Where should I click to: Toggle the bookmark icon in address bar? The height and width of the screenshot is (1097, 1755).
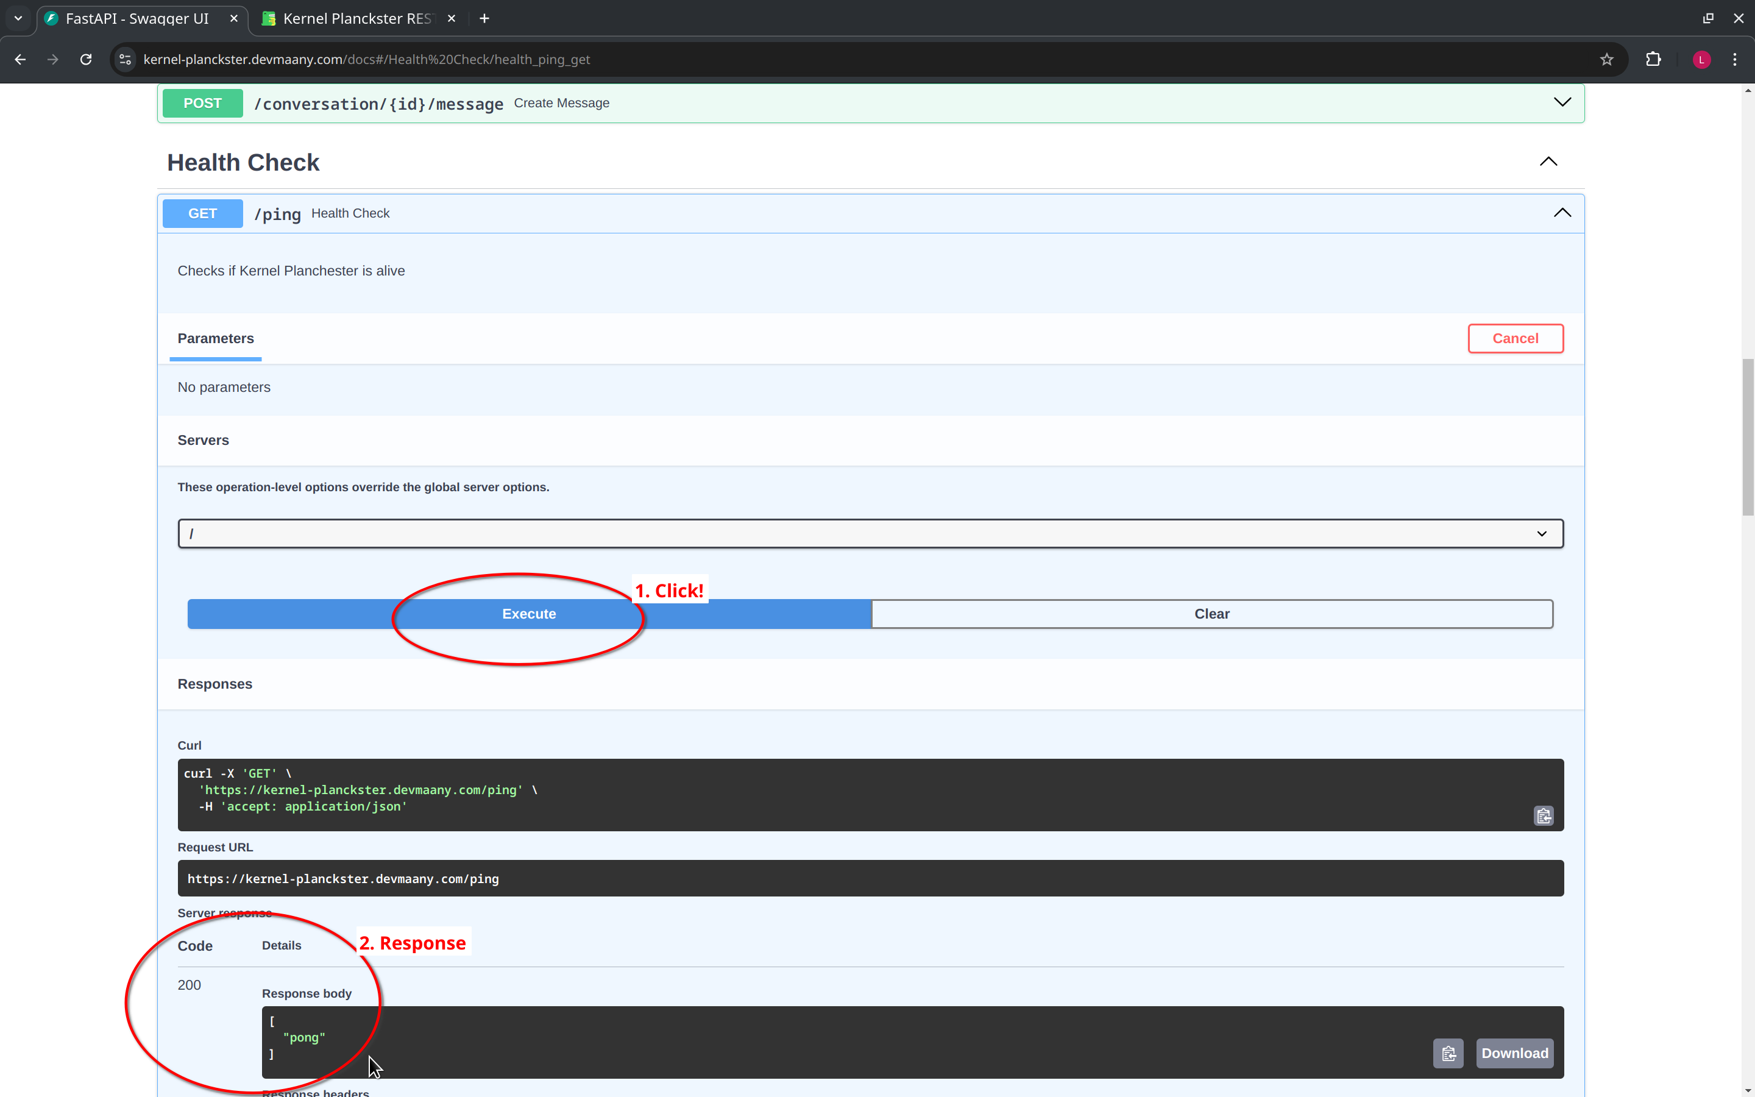click(1607, 59)
